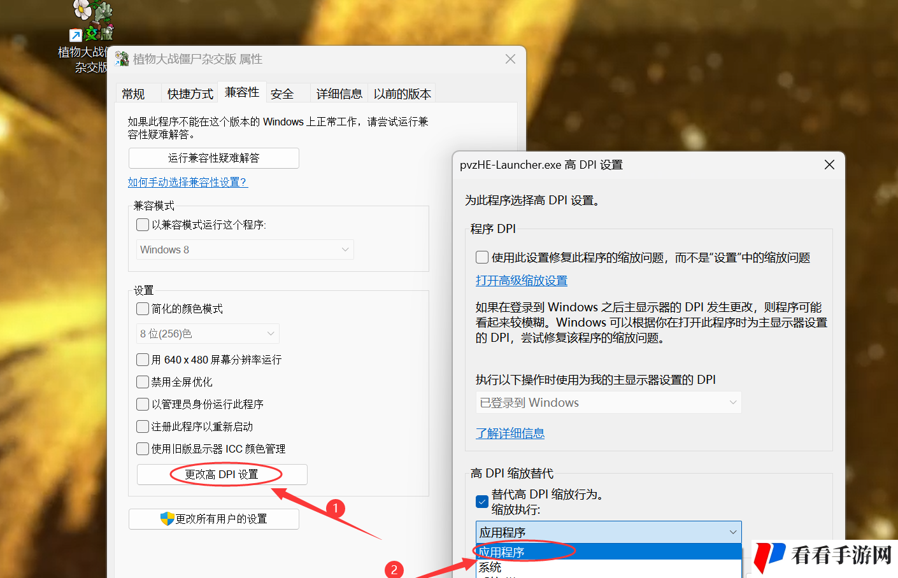Select 系统 in the dropdown list

(x=609, y=567)
